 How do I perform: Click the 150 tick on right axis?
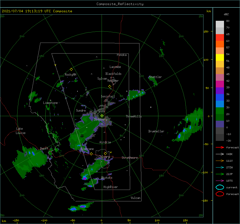tap(206, 31)
